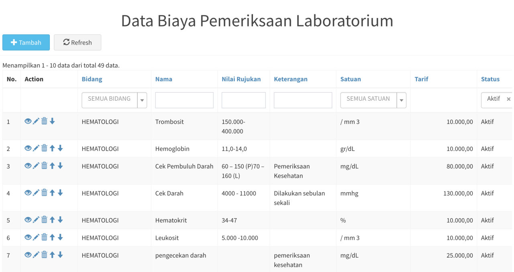The height and width of the screenshot is (272, 514).
Task: Sort table by Bidang column
Action: (x=92, y=79)
